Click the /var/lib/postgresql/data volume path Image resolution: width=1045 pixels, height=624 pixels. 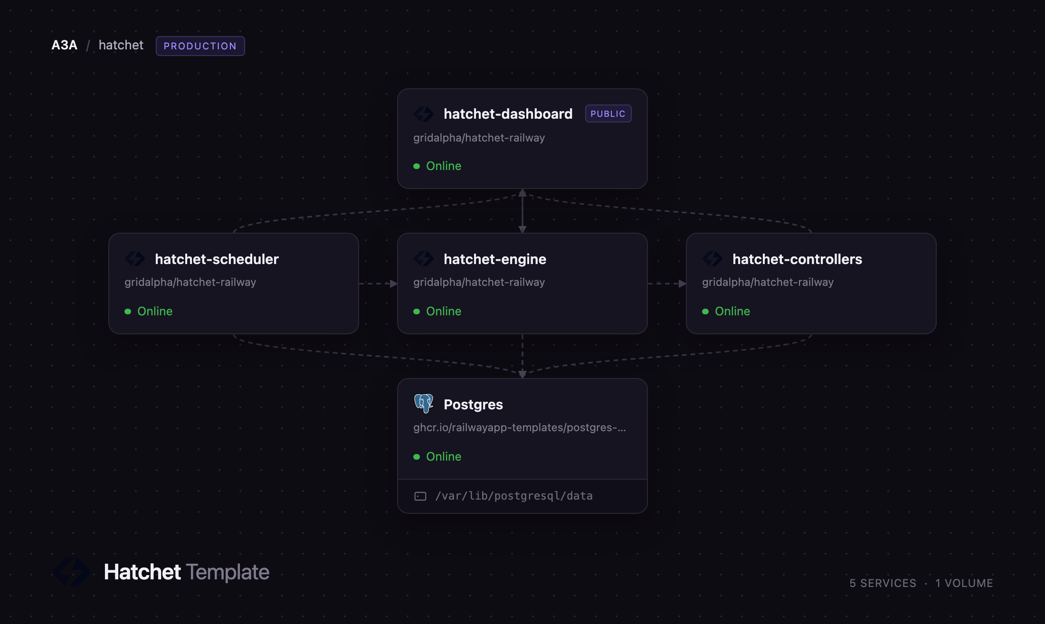point(514,496)
